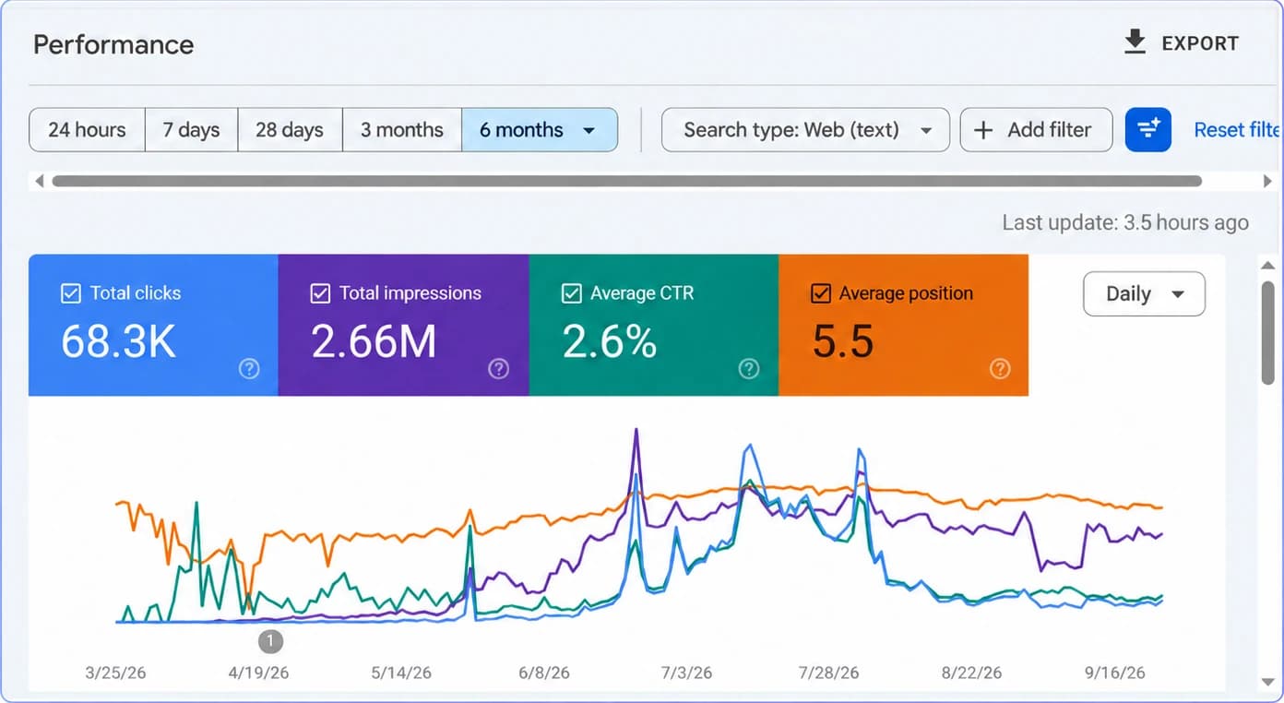This screenshot has width=1284, height=703.
Task: Click the 68.3K total clicks value
Action: pyautogui.click(x=119, y=341)
